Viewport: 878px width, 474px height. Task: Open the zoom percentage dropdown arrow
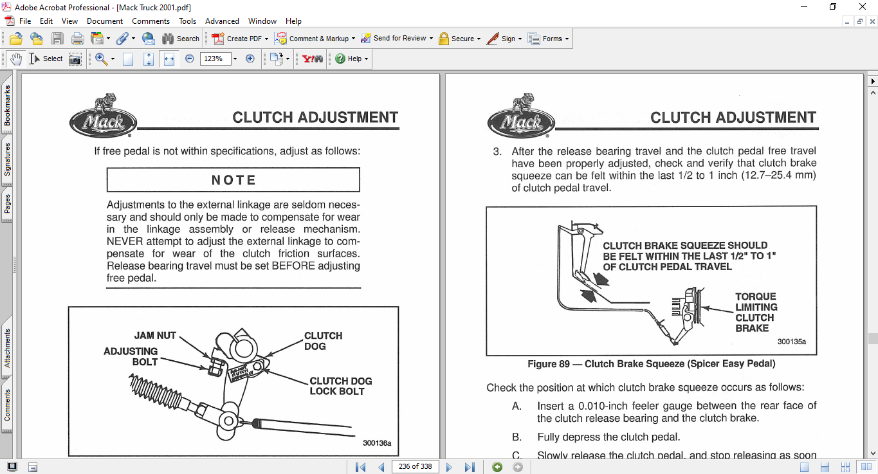(235, 59)
